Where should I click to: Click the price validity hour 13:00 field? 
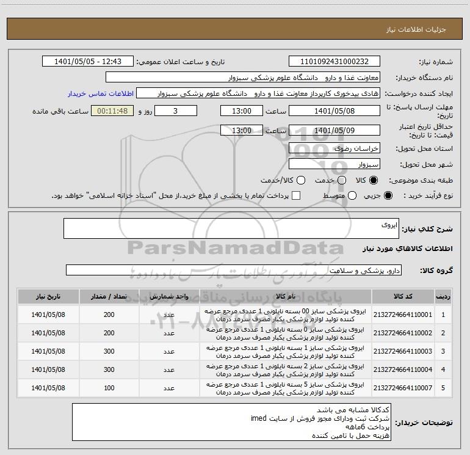click(242, 130)
